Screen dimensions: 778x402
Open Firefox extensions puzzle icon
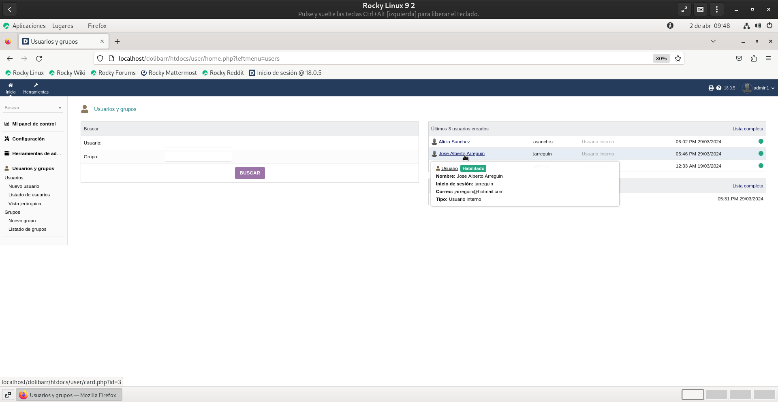pyautogui.click(x=754, y=59)
